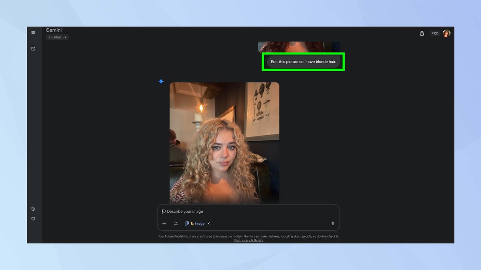Click the plus icon to attach a file
The width and height of the screenshot is (481, 270).
point(164,224)
